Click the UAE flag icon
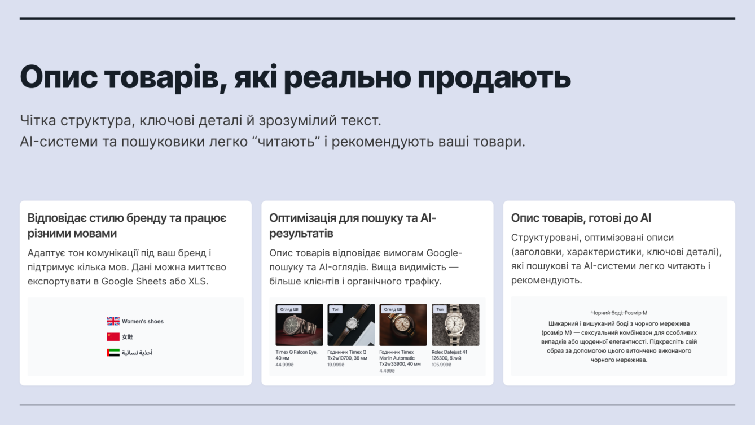This screenshot has height=425, width=755. (113, 353)
